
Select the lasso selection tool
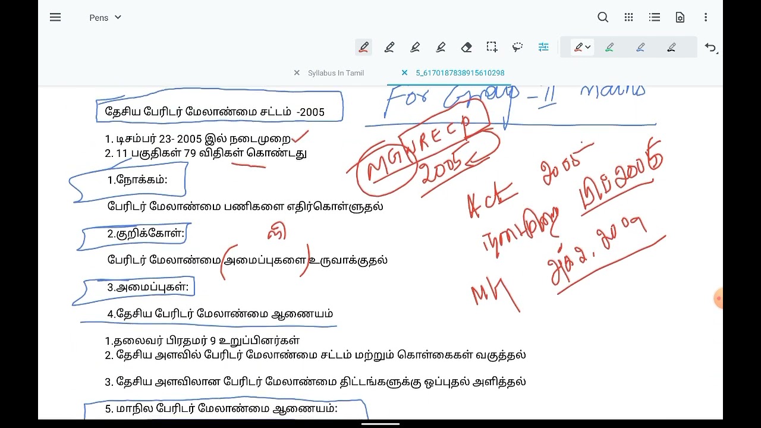(517, 47)
